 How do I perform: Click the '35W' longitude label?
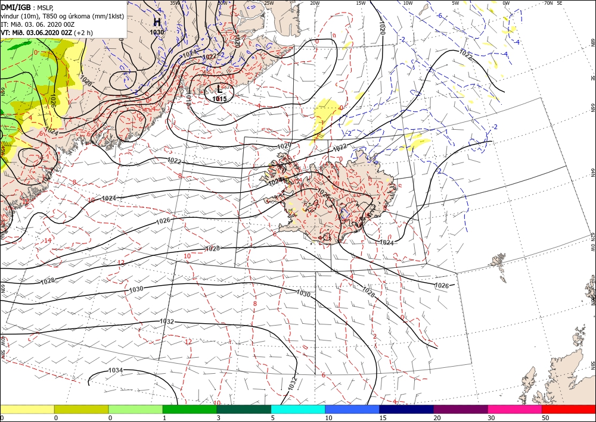coord(175,3)
